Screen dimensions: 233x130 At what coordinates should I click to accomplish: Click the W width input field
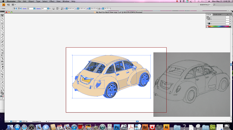tap(94, 9)
